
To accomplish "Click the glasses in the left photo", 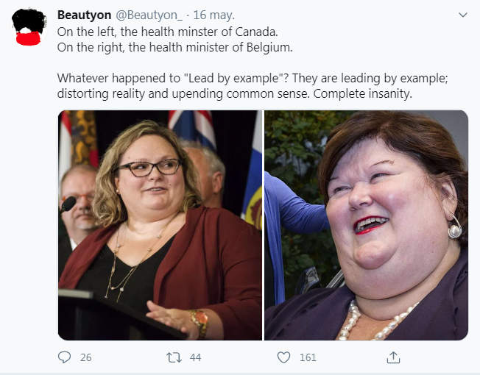I will 149,168.
